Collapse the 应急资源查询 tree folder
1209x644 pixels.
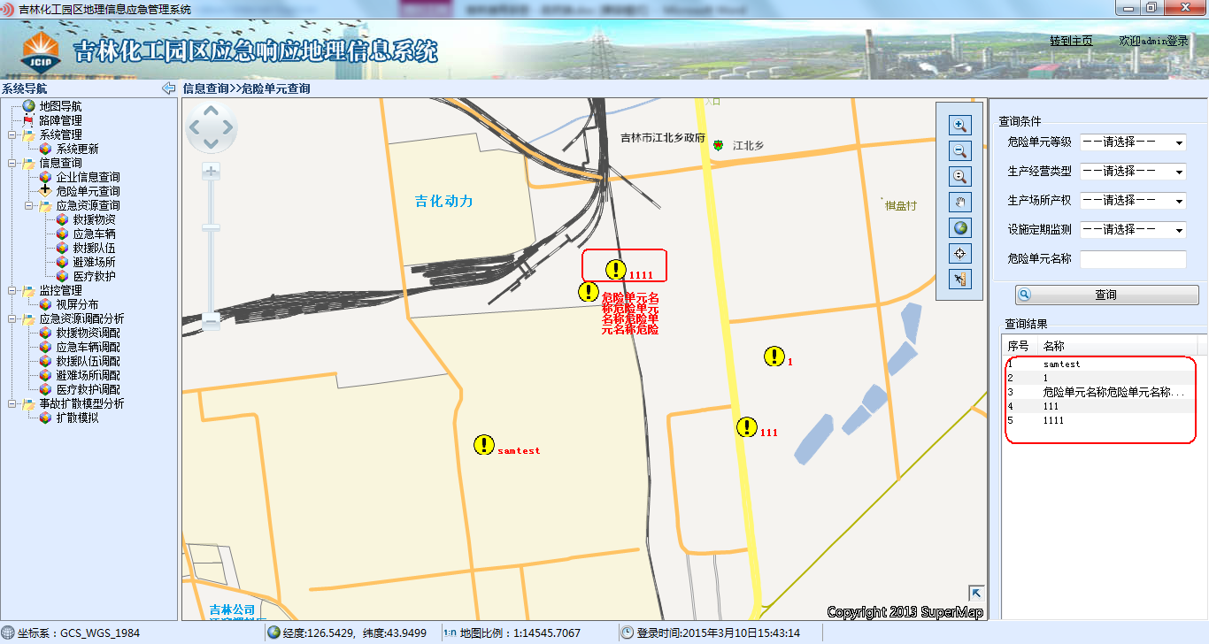tap(28, 206)
